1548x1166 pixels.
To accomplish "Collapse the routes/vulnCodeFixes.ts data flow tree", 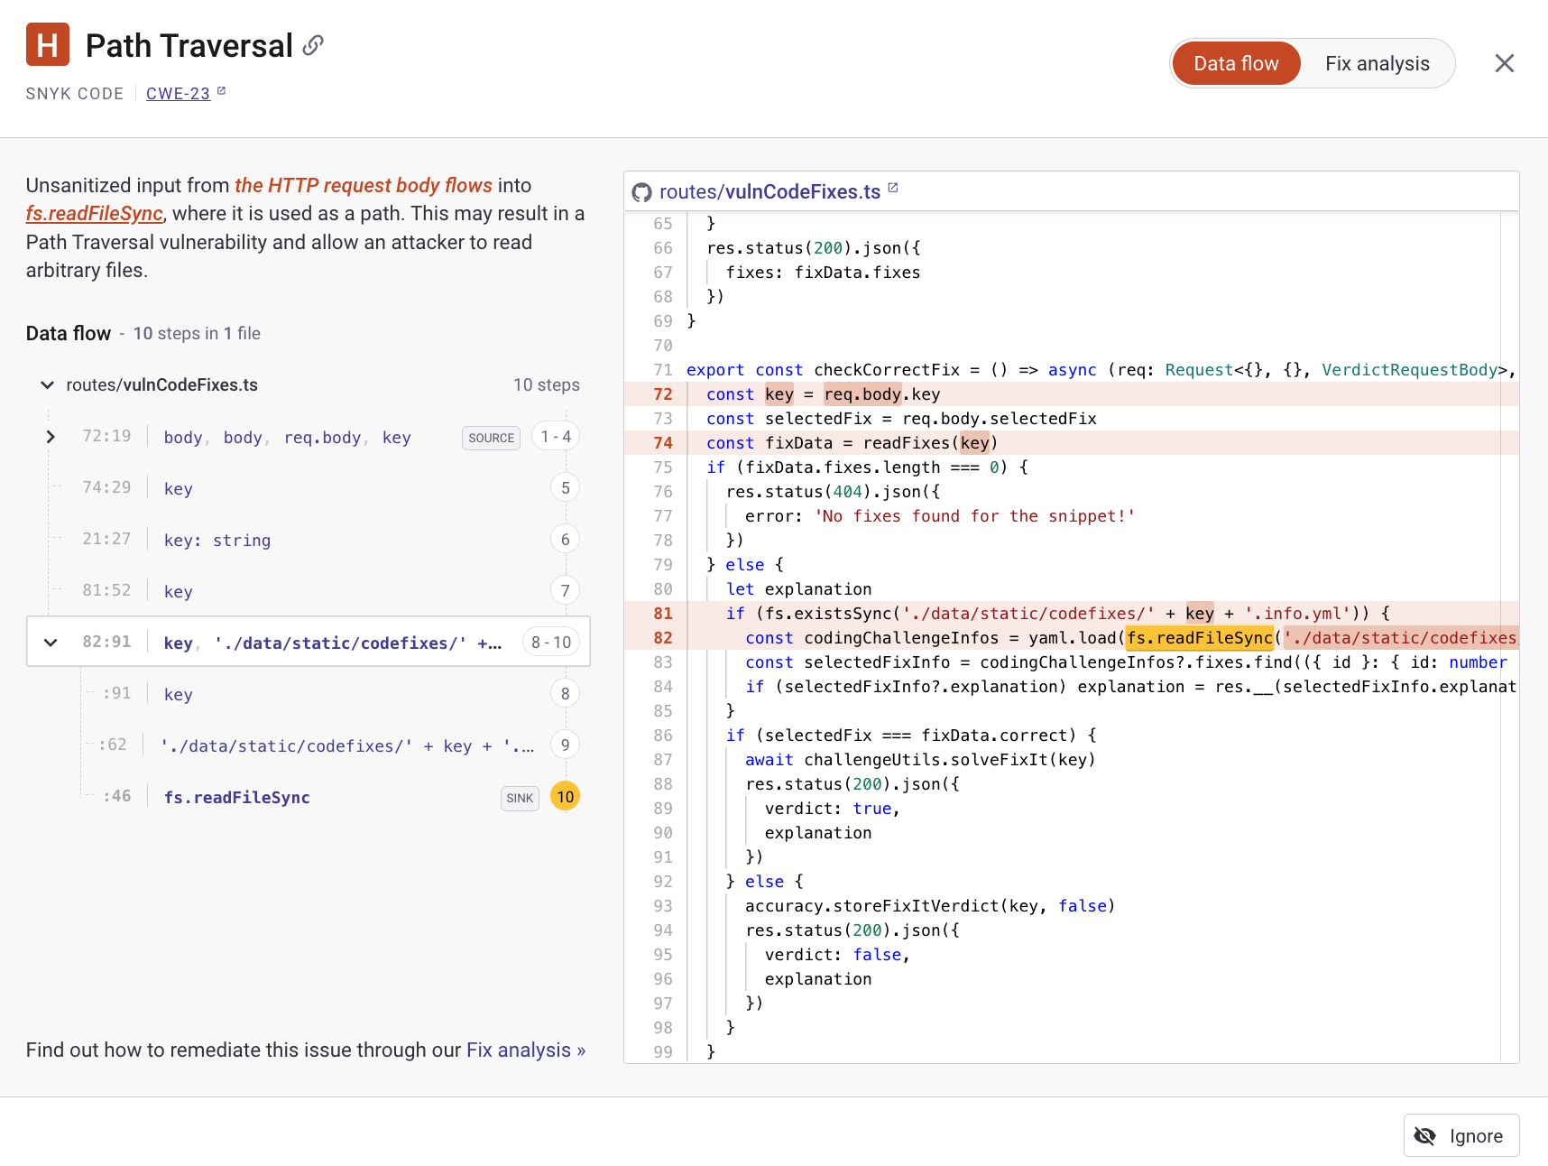I will (48, 384).
